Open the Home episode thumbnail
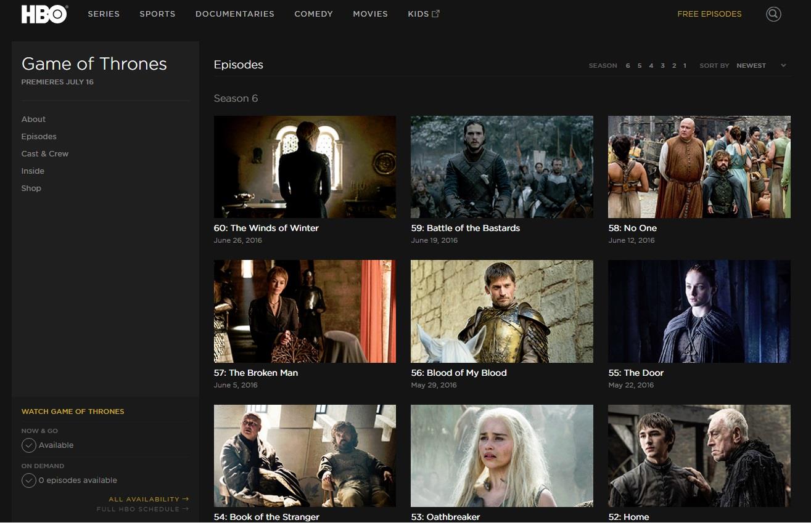The image size is (811, 523). (x=699, y=456)
